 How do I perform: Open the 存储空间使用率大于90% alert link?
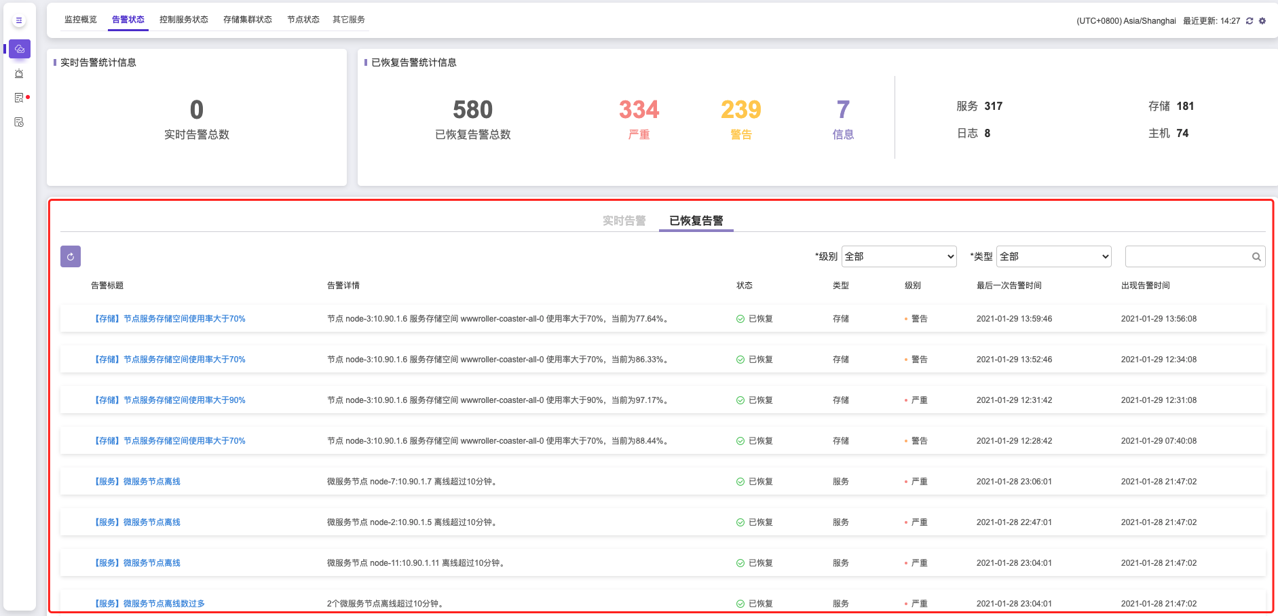[170, 400]
